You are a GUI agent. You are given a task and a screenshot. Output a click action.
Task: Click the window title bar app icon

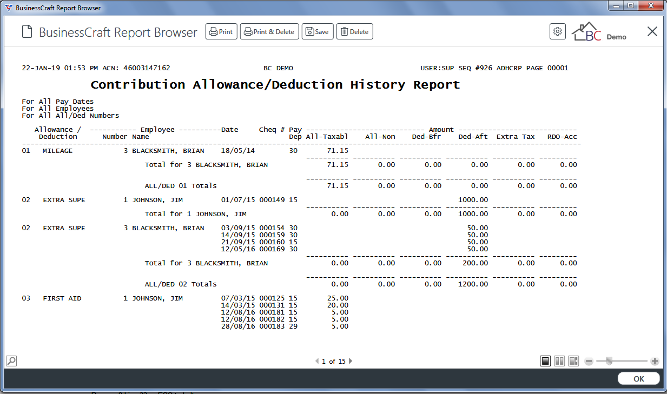pos(9,8)
